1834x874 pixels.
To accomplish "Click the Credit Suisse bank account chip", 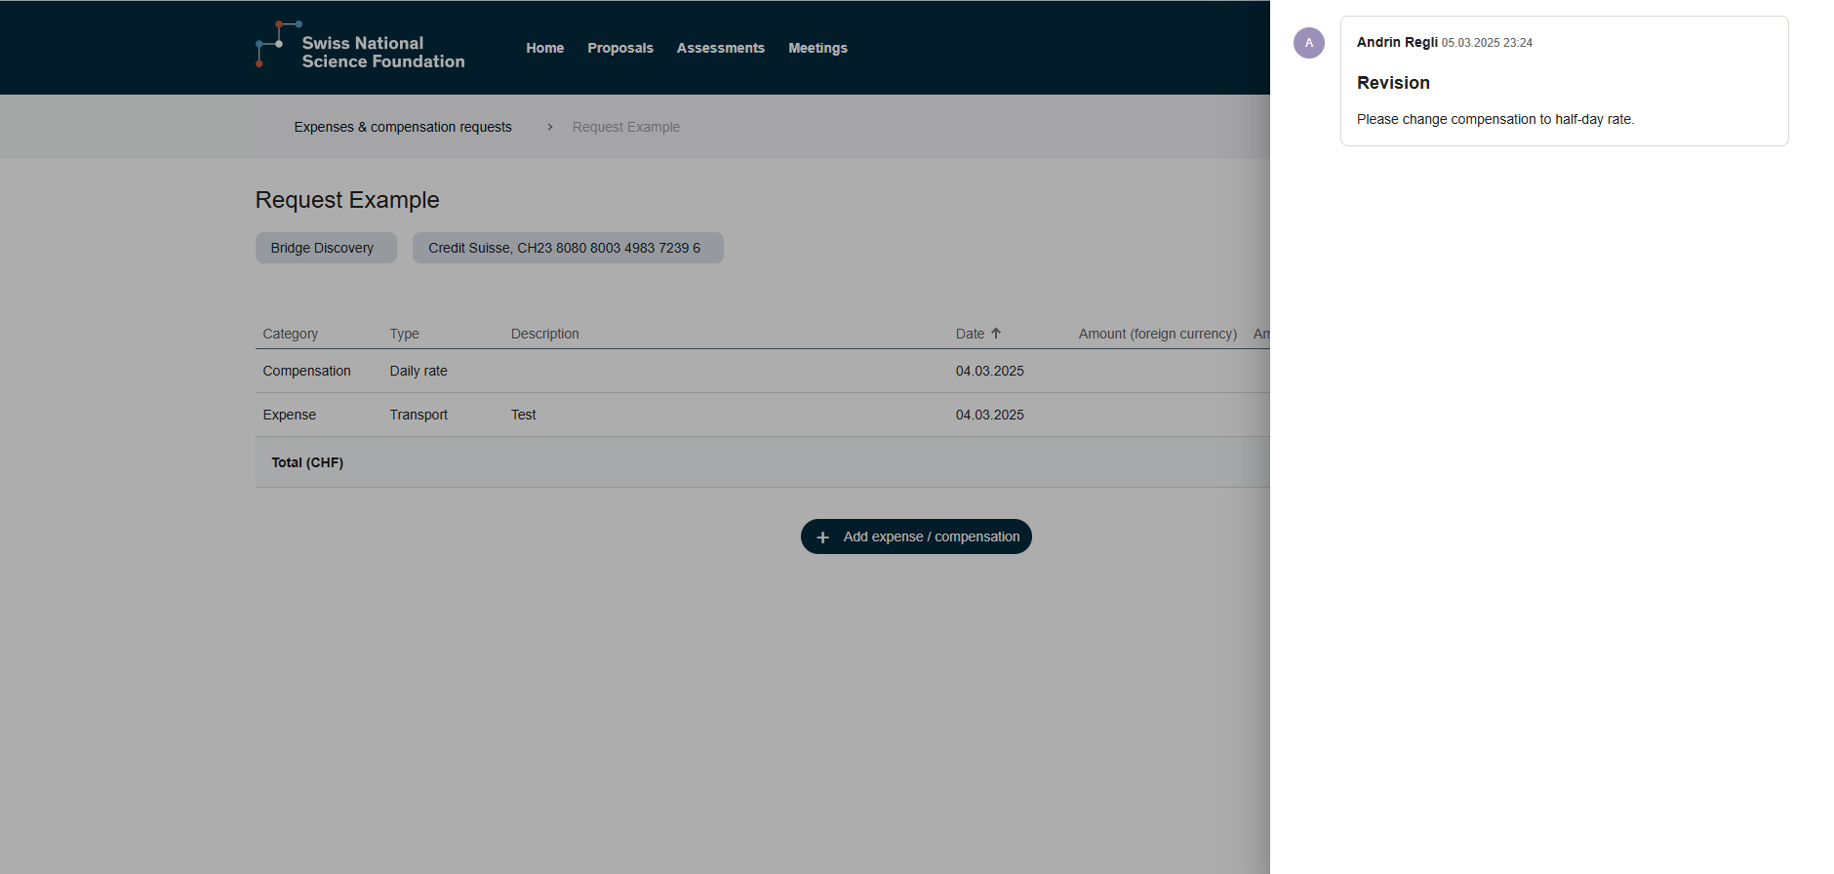I will pos(567,248).
